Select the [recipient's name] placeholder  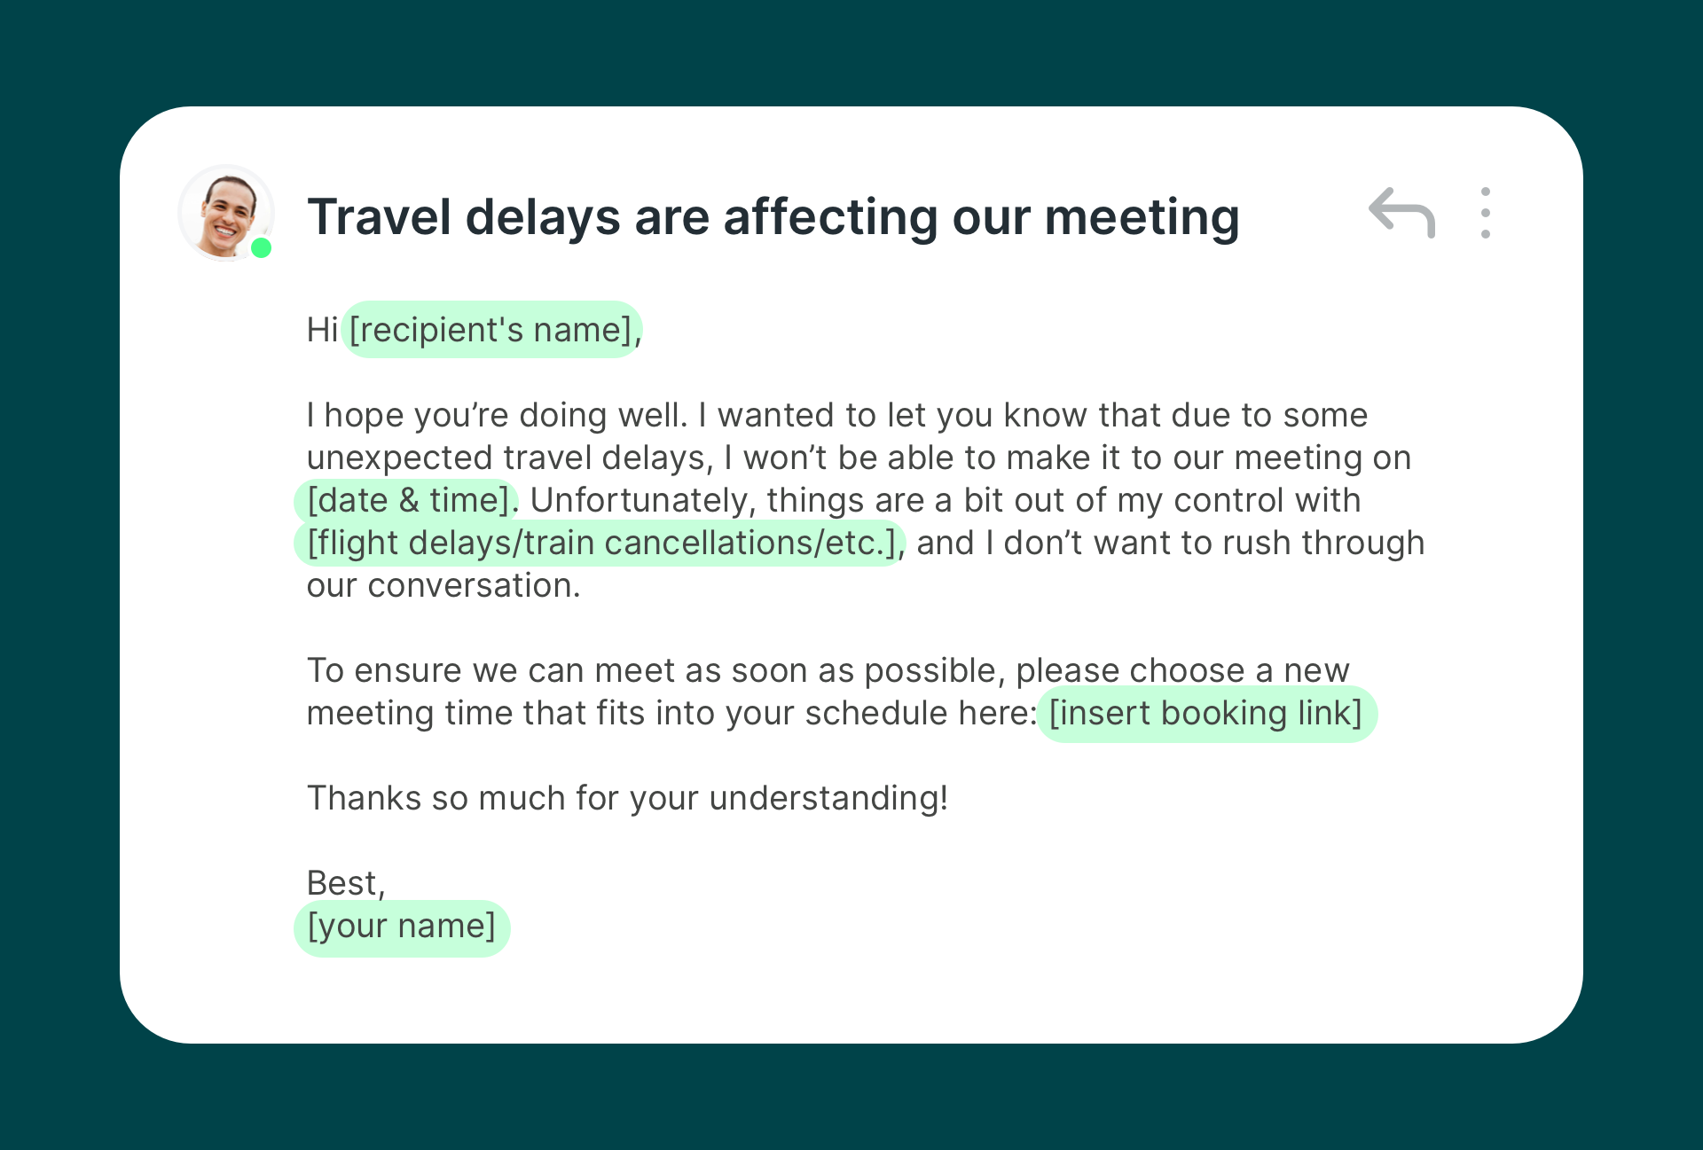coord(492,329)
